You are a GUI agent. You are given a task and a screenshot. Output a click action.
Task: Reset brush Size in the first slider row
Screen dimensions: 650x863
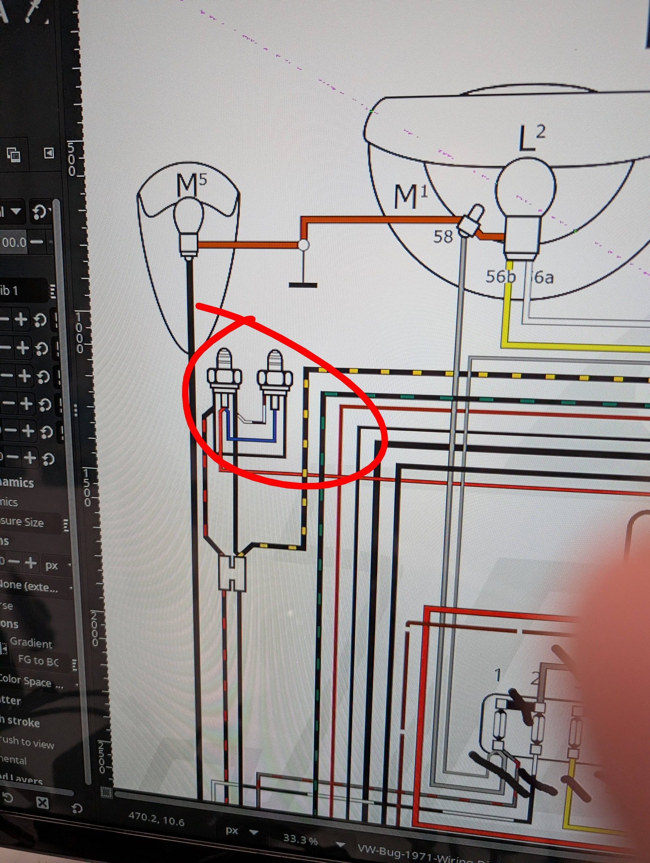pyautogui.click(x=40, y=320)
